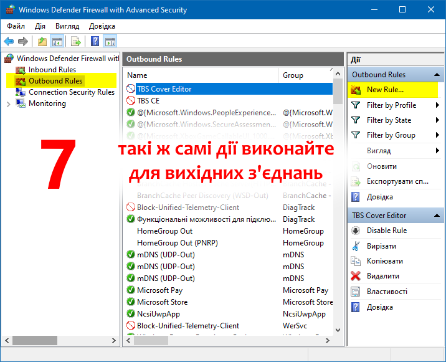The width and height of the screenshot is (446, 362).
Task: Sort rules by the Name column header
Action: tap(202, 75)
